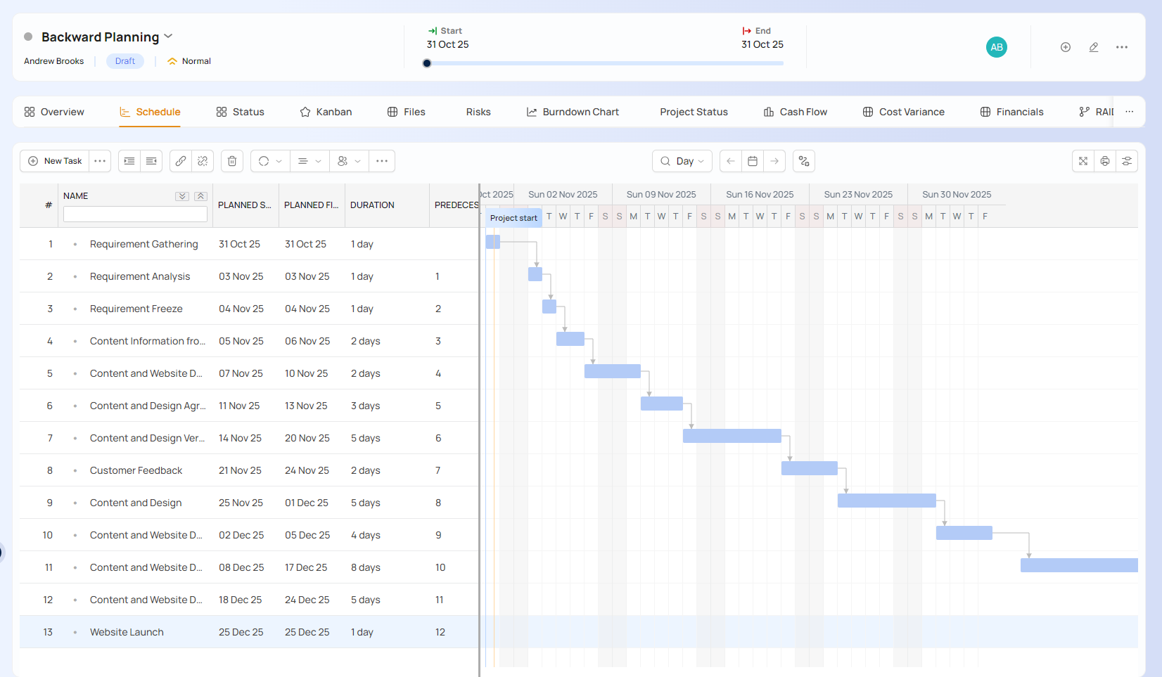Open the Day zoom level dropdown
This screenshot has width=1162, height=677.
682,161
